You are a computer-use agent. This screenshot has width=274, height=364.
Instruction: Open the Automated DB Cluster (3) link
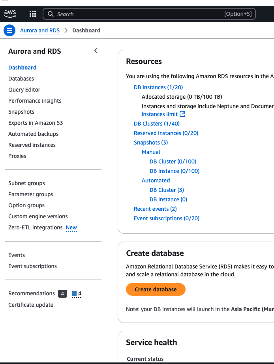pyautogui.click(x=167, y=190)
